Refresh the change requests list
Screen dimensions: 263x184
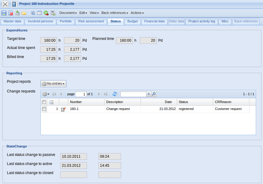115,94
